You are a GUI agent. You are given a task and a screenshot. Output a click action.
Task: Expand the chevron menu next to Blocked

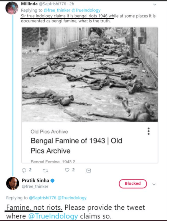coord(154,184)
